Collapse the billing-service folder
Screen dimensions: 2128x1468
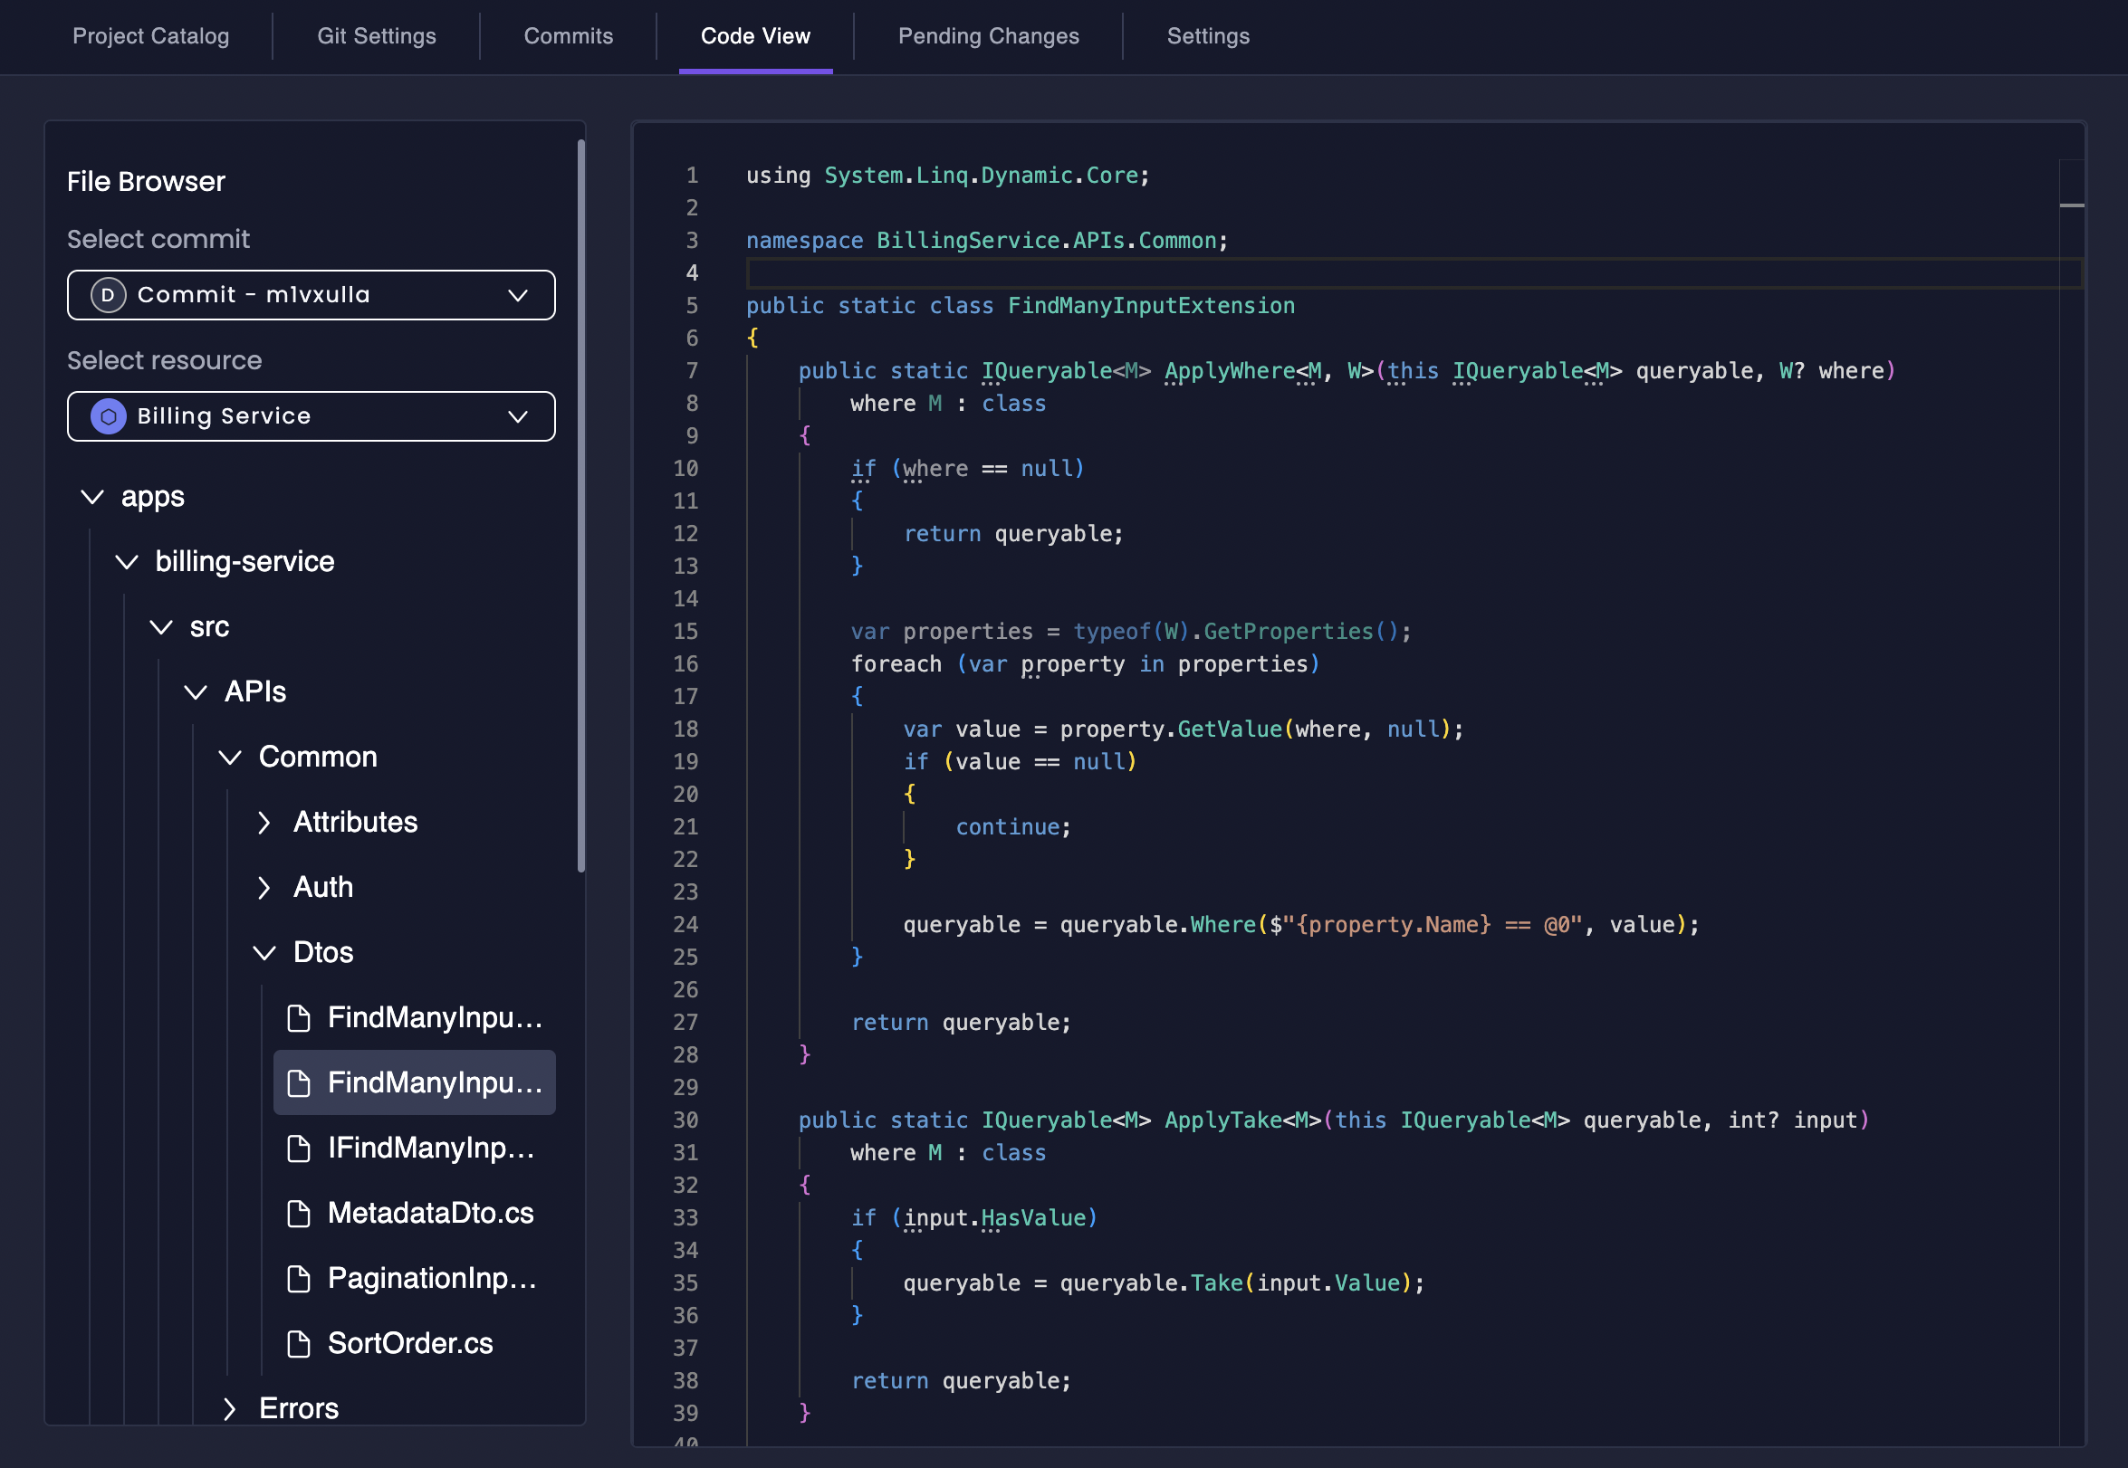point(127,562)
